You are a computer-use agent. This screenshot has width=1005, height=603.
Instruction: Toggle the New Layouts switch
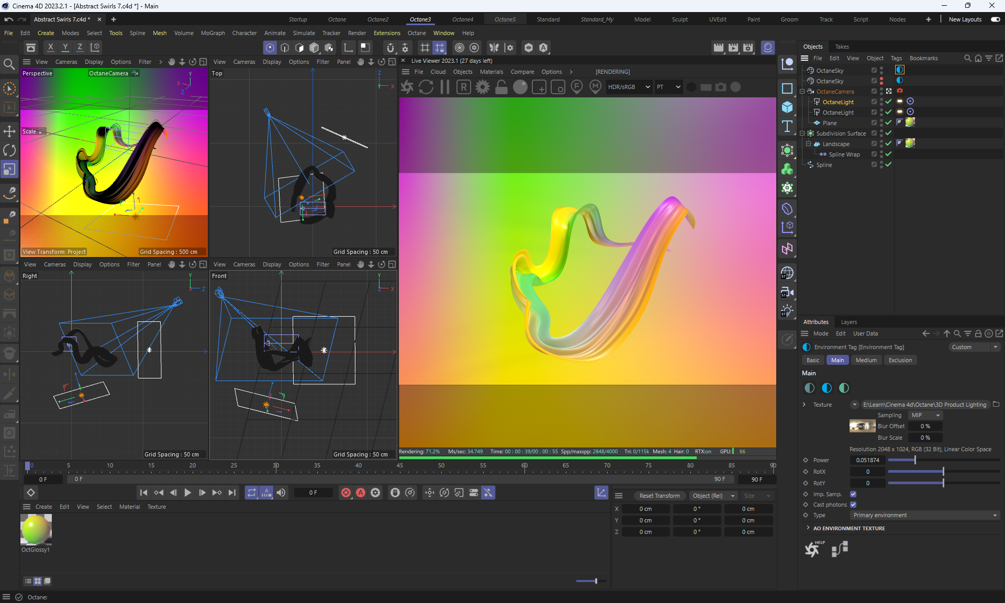(x=995, y=19)
